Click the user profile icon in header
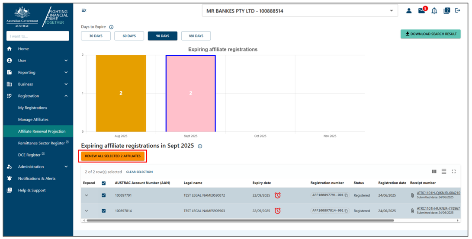 coord(408,11)
